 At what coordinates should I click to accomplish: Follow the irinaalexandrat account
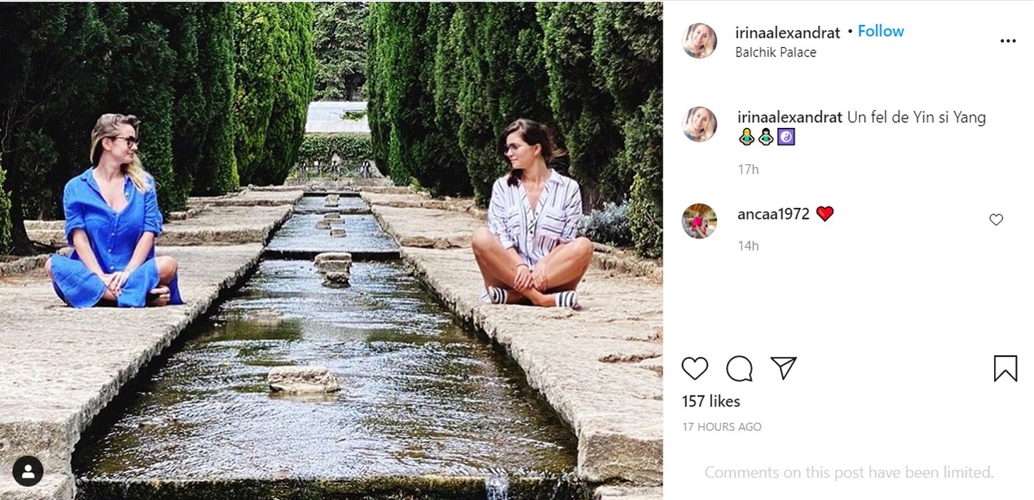point(880,31)
